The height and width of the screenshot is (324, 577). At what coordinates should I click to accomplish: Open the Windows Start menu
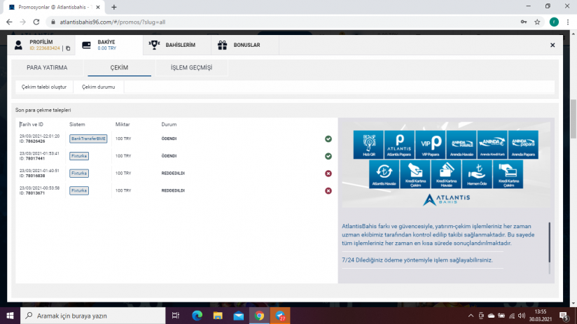tap(10, 316)
